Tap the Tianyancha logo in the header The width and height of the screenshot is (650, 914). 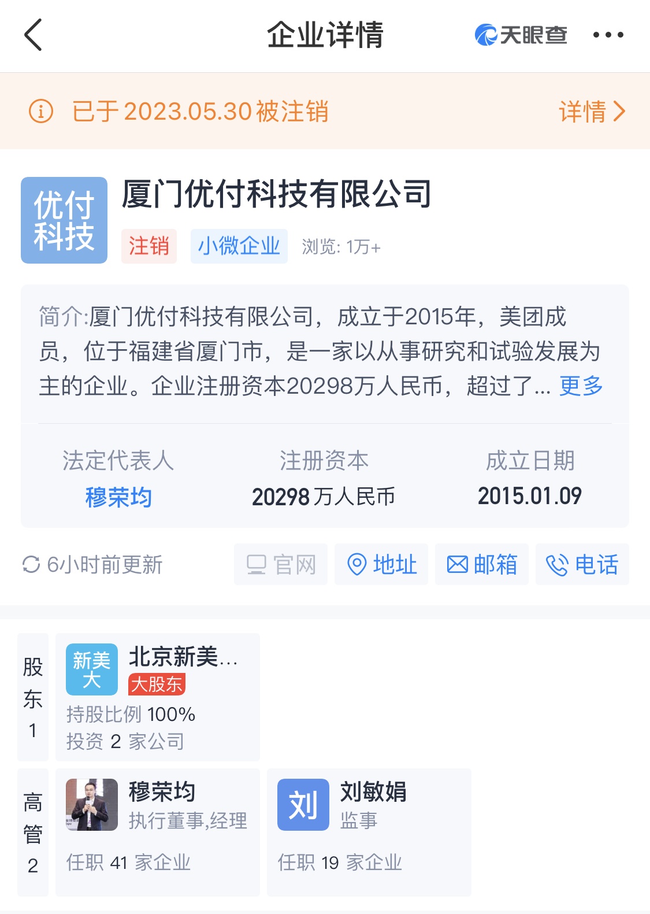click(x=521, y=35)
